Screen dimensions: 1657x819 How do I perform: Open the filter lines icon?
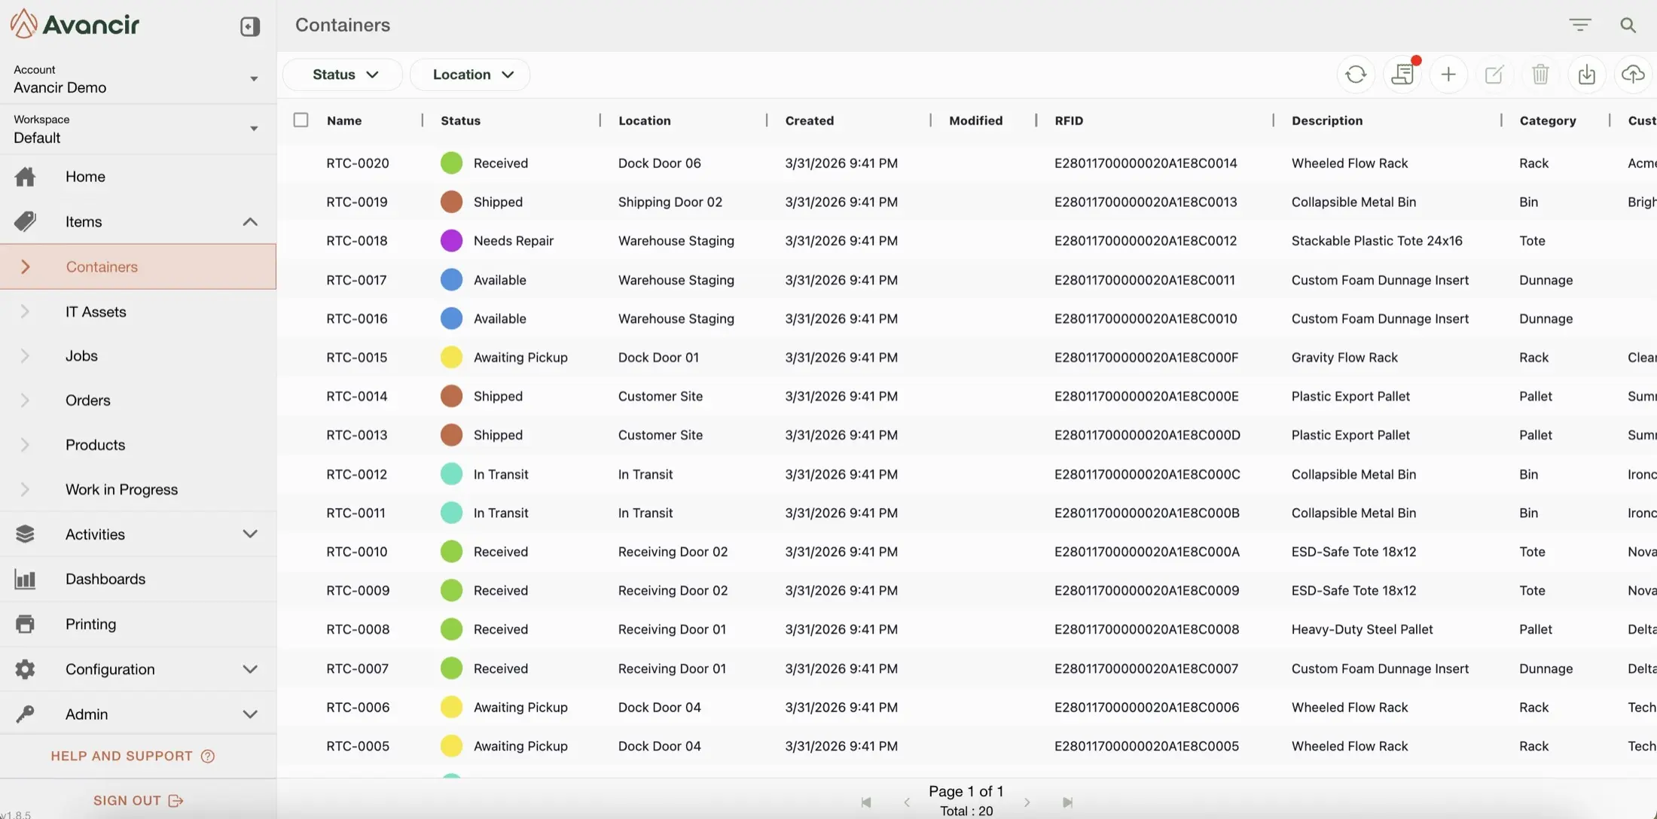1580,26
